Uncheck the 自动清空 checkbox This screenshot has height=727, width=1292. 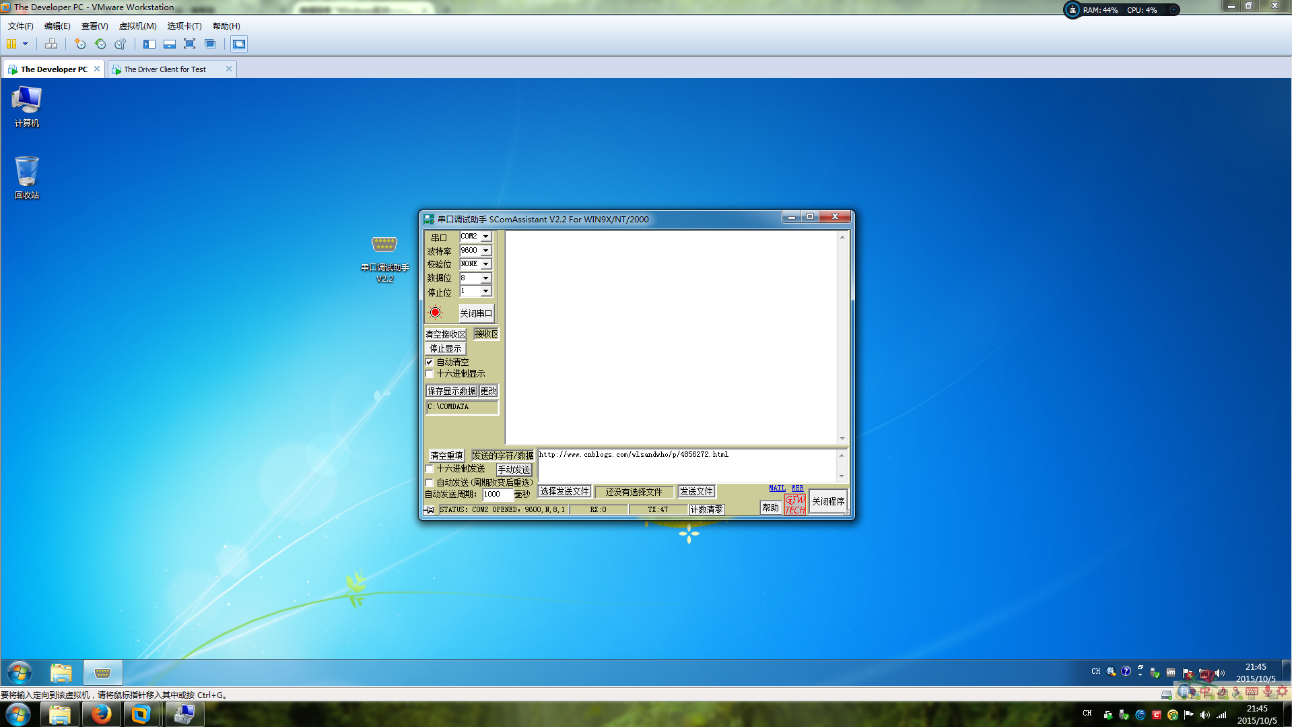[430, 362]
